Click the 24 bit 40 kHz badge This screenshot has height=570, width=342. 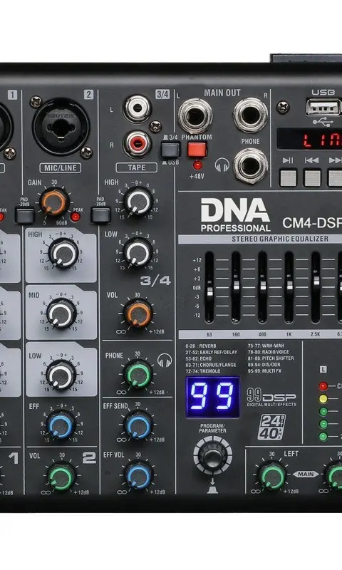pos(271,427)
